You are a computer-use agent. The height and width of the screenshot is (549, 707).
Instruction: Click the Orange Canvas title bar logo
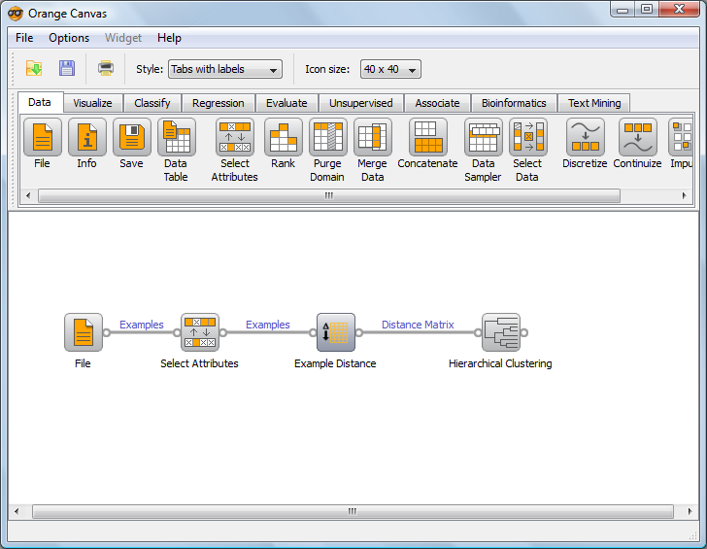[x=16, y=14]
